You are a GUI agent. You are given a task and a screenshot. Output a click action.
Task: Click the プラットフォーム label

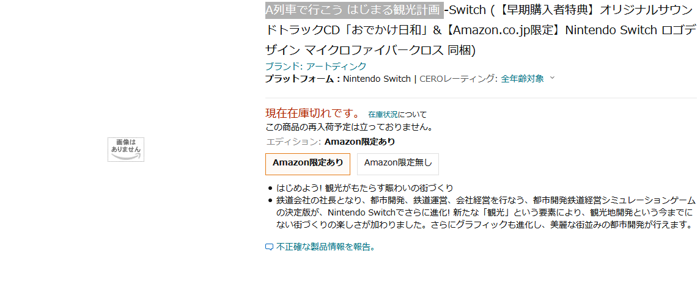(302, 79)
